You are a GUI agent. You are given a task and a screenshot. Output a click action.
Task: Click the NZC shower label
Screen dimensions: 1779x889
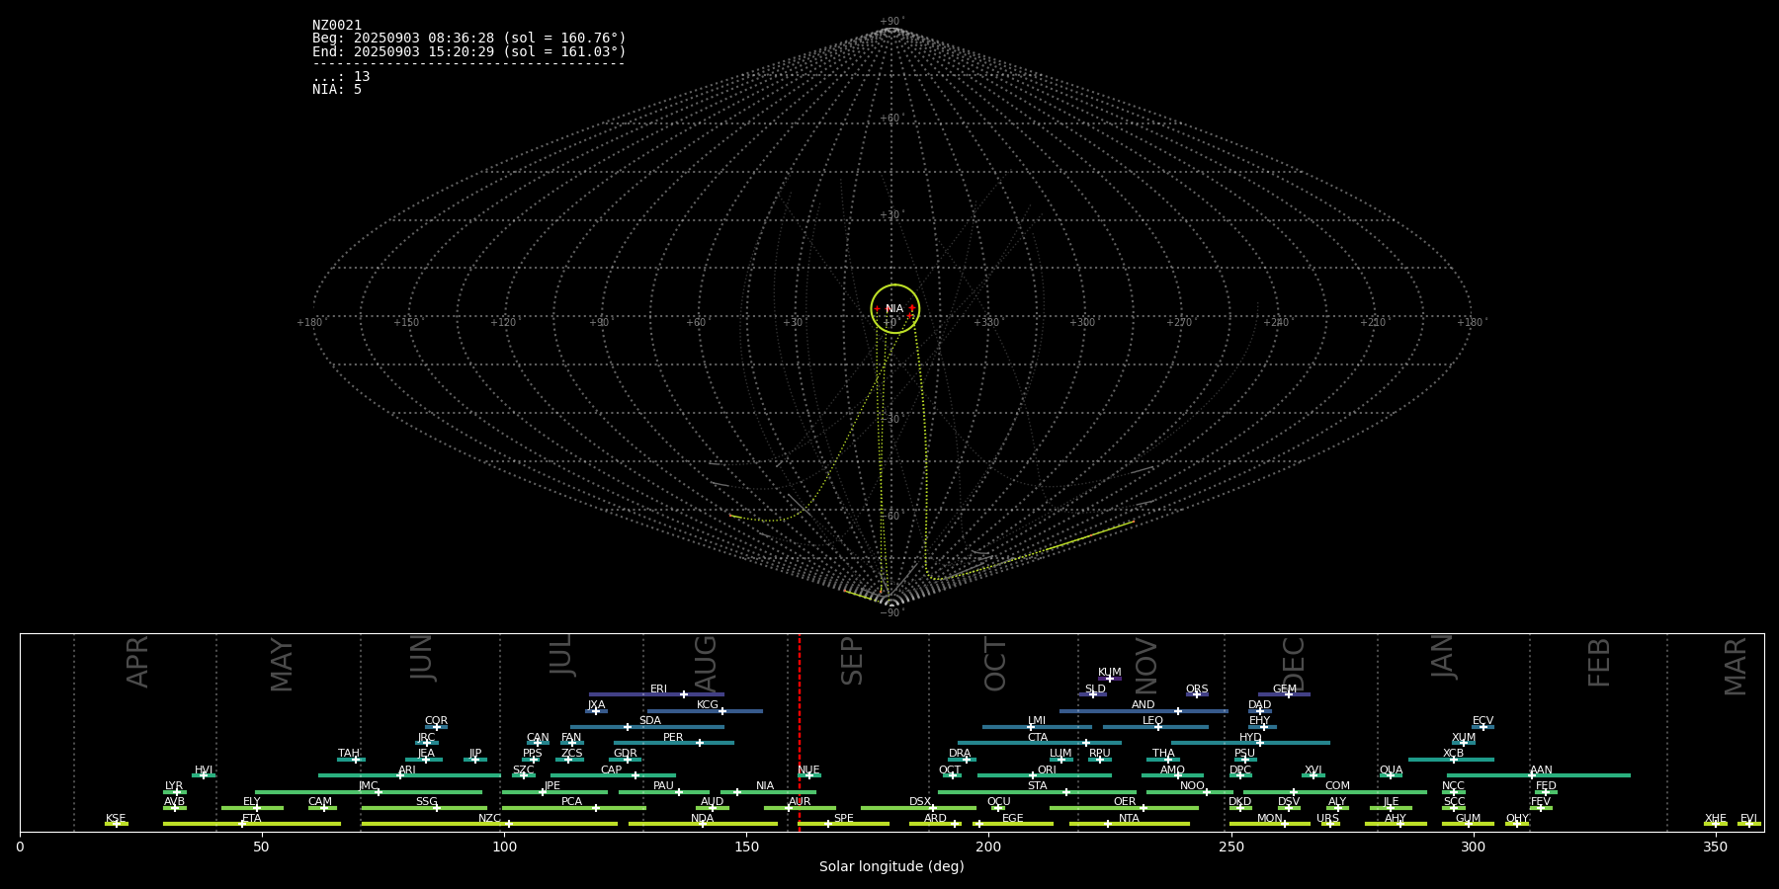point(489,819)
